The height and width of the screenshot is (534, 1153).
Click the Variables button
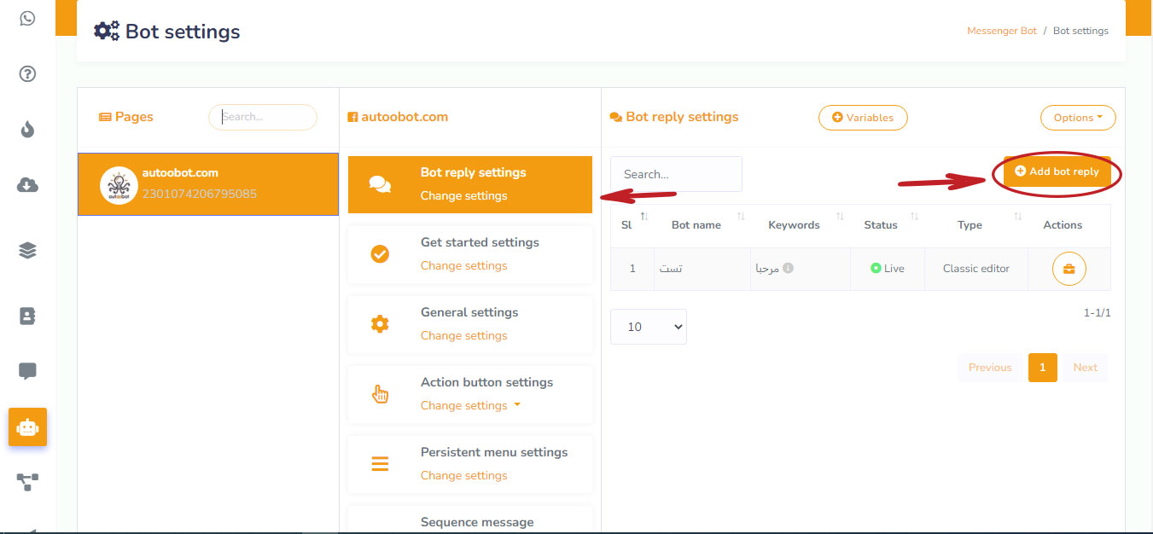[862, 118]
